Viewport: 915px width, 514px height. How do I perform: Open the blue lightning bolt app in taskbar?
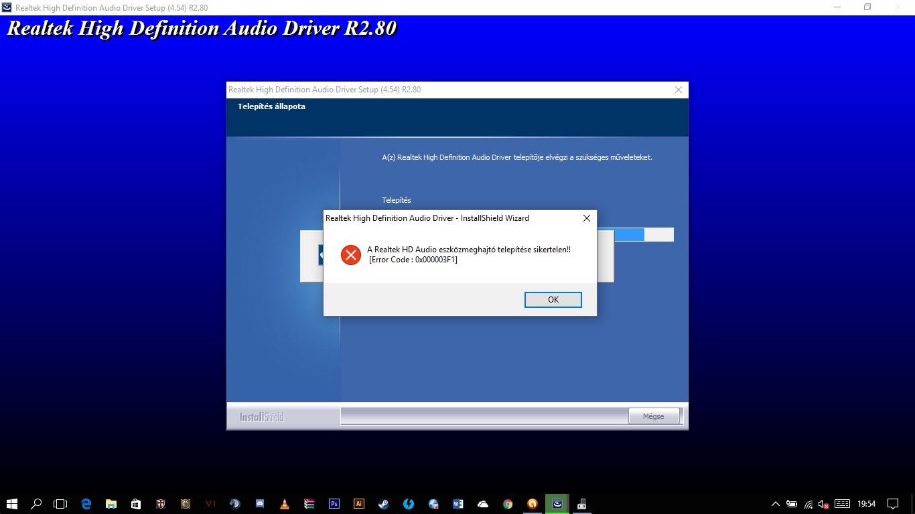click(408, 504)
